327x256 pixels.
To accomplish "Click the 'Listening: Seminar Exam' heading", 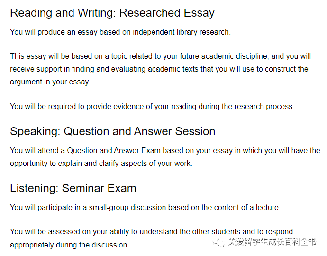I will 73,188.
